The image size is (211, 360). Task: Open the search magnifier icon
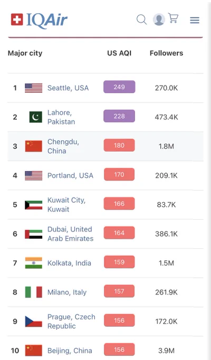142,20
